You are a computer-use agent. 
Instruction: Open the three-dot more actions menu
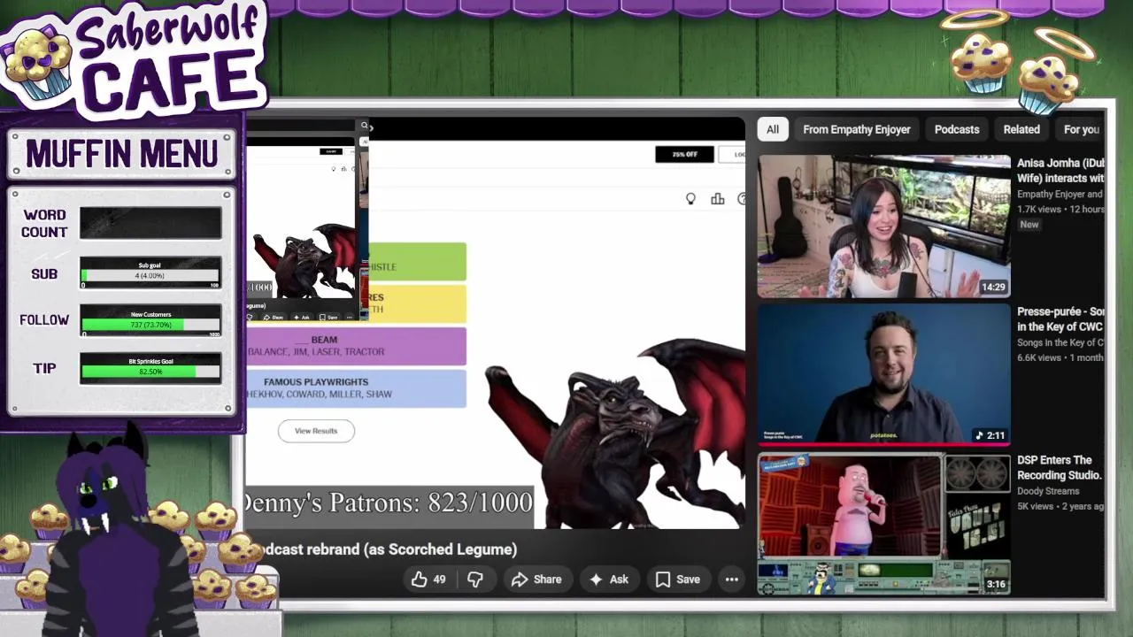(x=732, y=579)
